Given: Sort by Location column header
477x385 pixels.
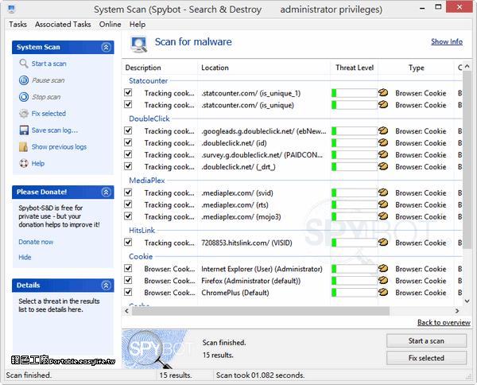Looking at the screenshot, I should (x=264, y=68).
